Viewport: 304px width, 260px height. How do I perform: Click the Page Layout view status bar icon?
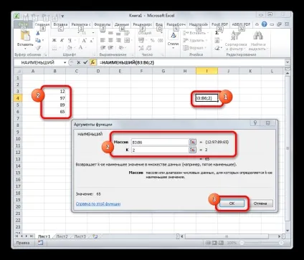pos(215,243)
